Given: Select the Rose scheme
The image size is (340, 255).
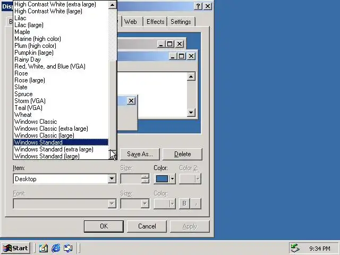Looking at the screenshot, I should click(x=61, y=73).
